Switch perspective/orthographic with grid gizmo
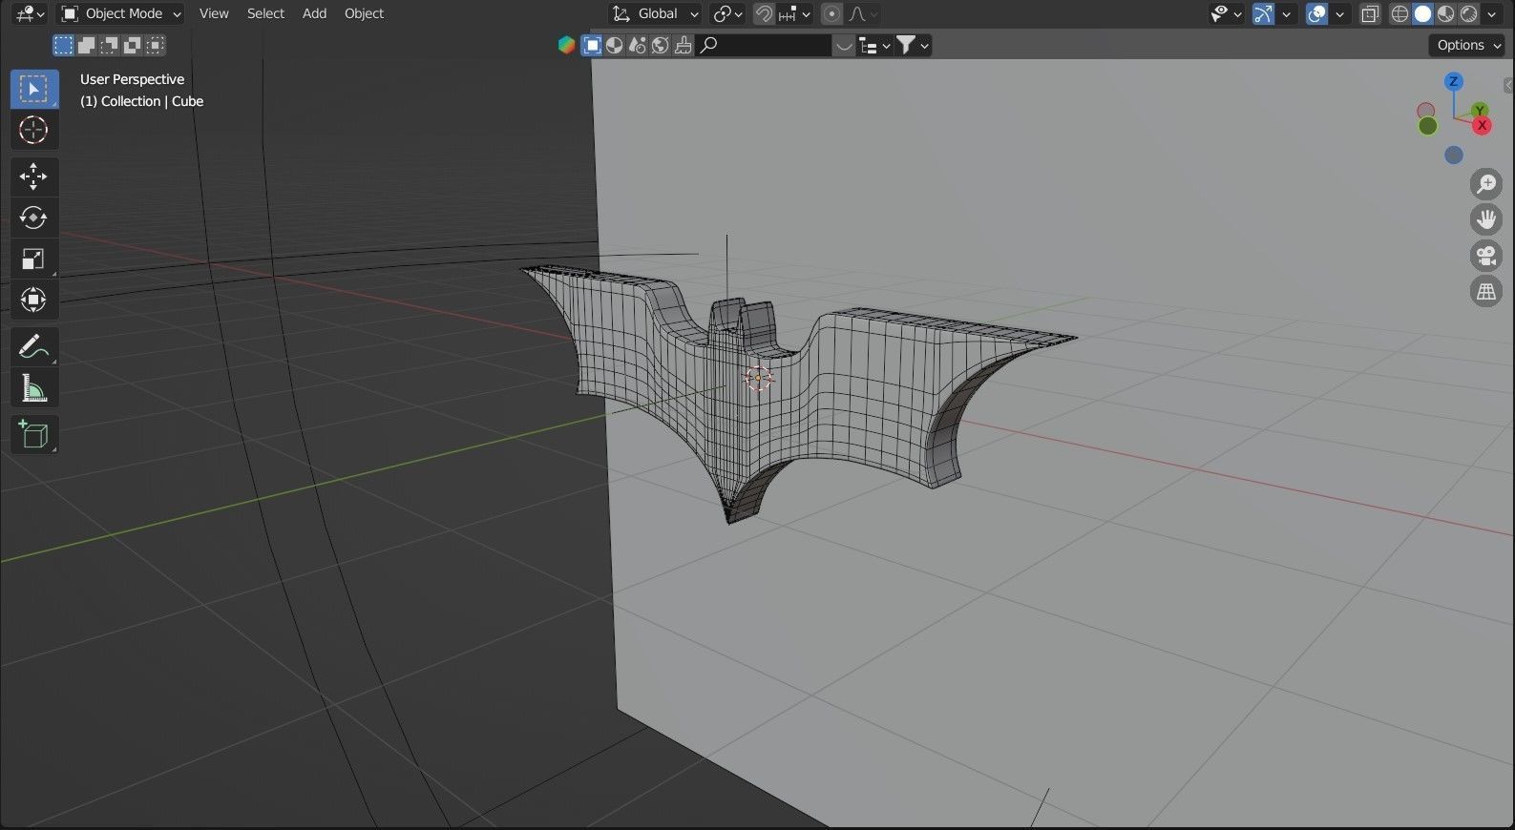The image size is (1515, 830). pos(1486,292)
